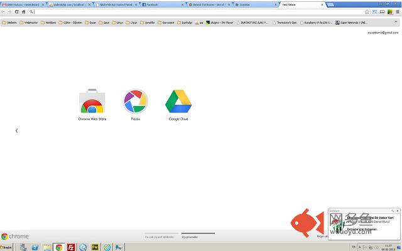Open the plugins - JW Player bookmark
402x251 pixels.
(220, 23)
